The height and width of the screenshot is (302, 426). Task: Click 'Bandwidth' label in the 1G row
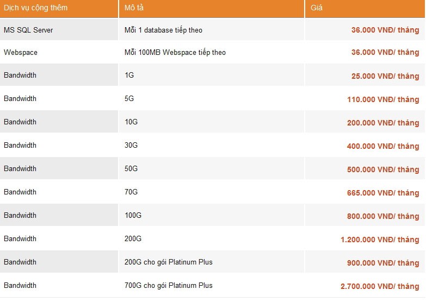[x=20, y=75]
